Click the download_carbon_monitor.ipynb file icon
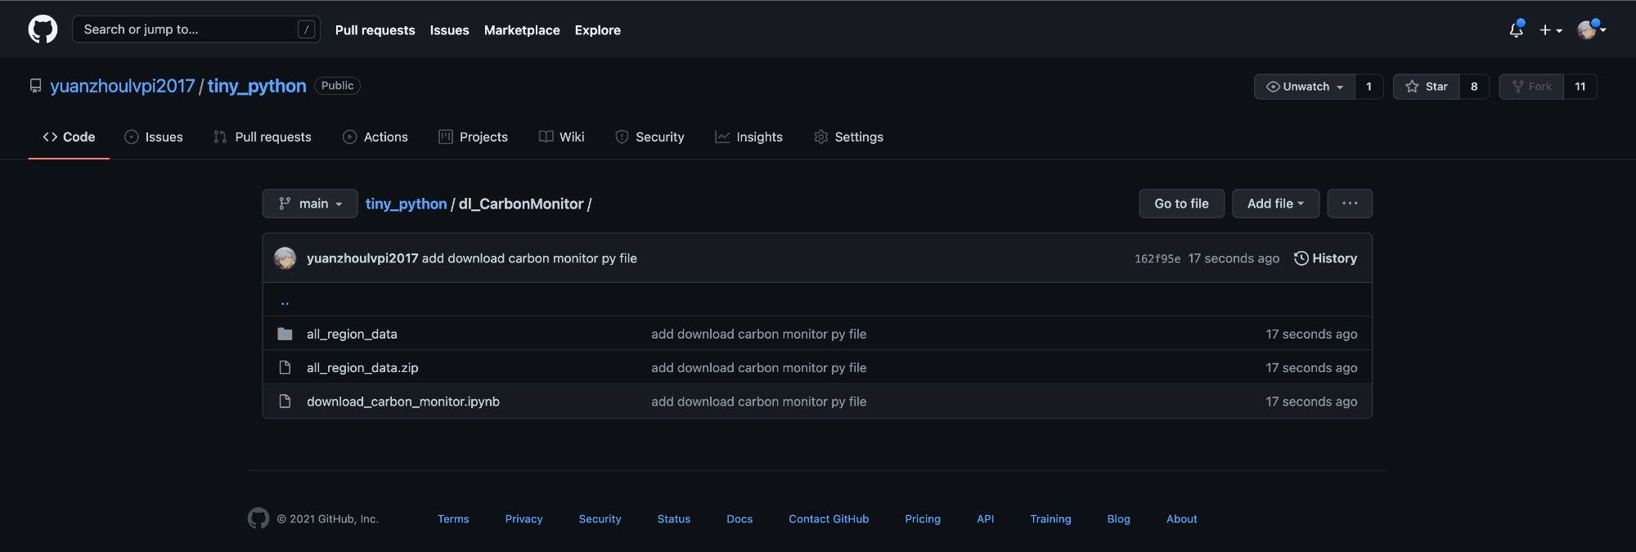This screenshot has height=552, width=1636. [x=285, y=402]
